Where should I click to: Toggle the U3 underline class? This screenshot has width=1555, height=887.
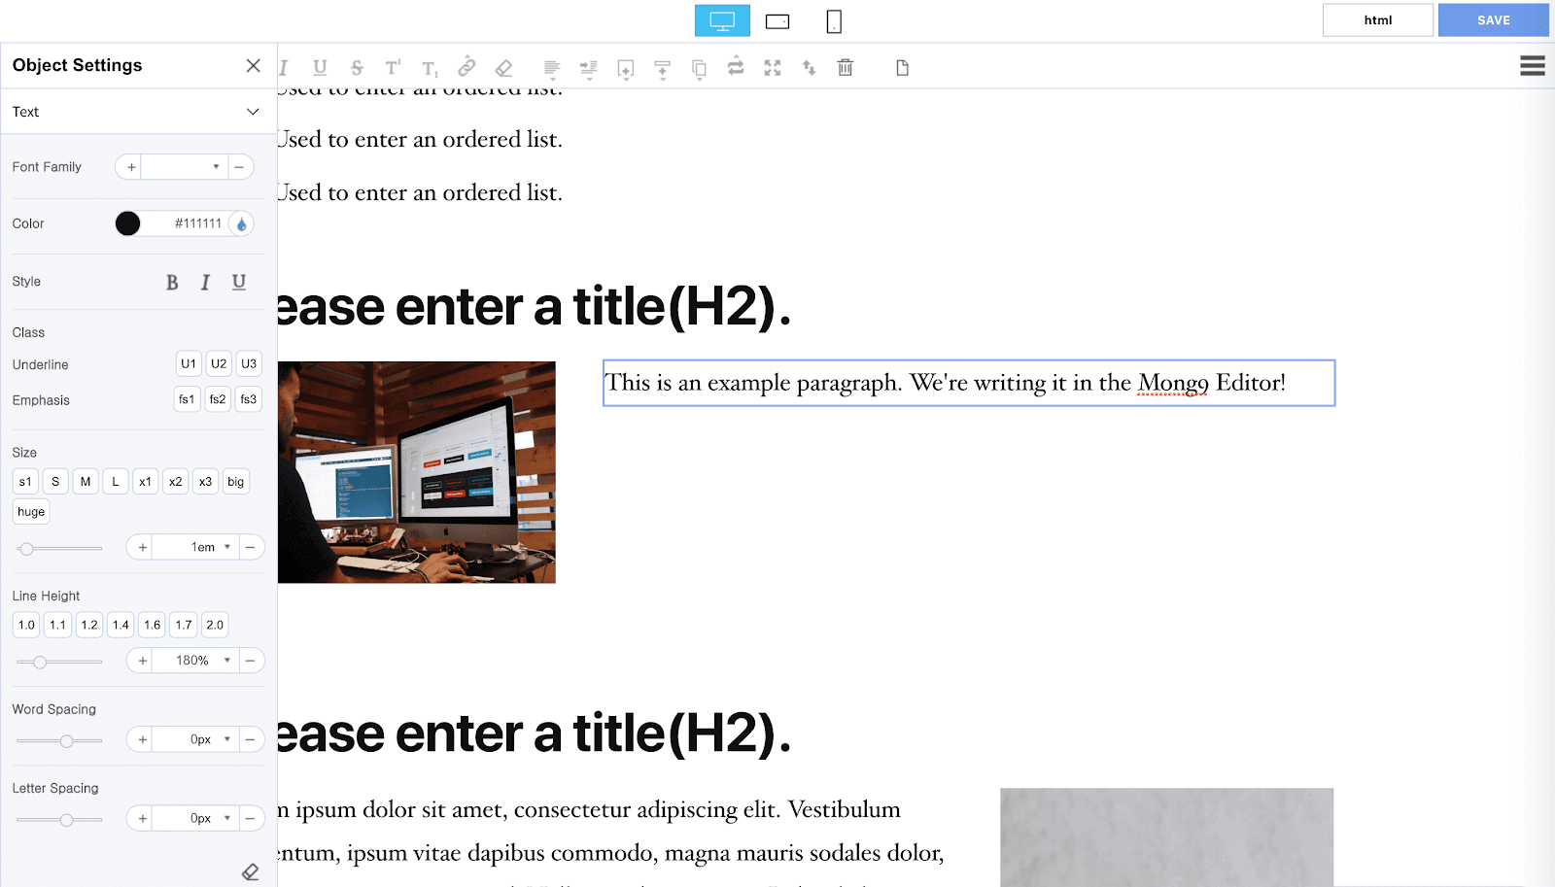click(x=249, y=363)
